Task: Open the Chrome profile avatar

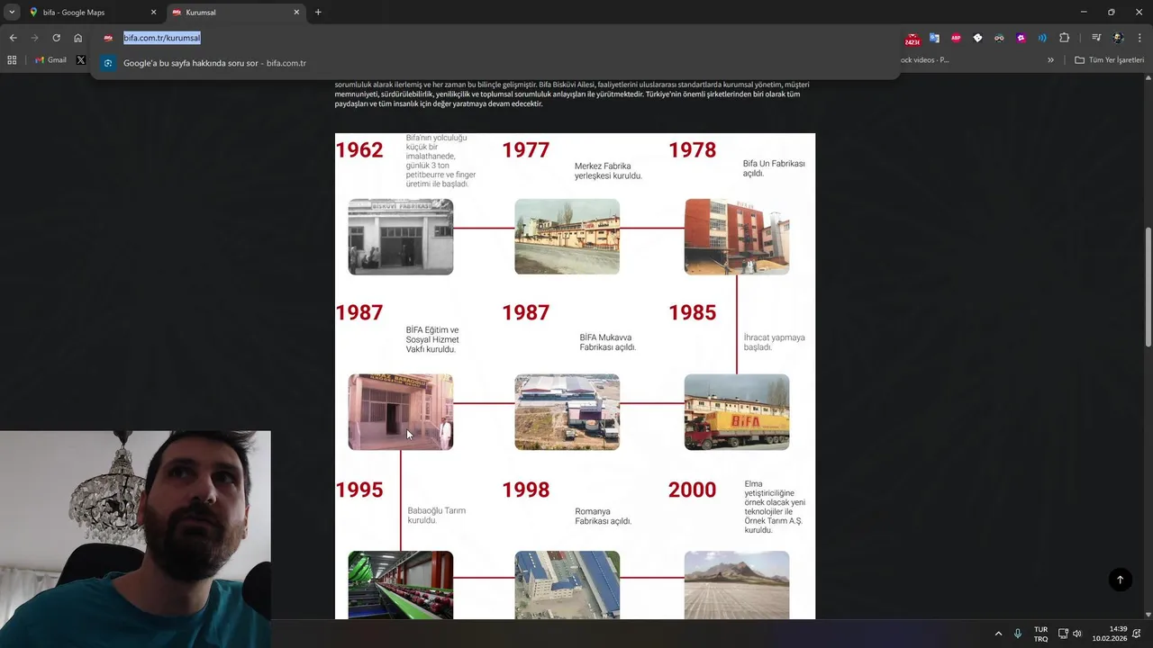Action: coord(1118,38)
